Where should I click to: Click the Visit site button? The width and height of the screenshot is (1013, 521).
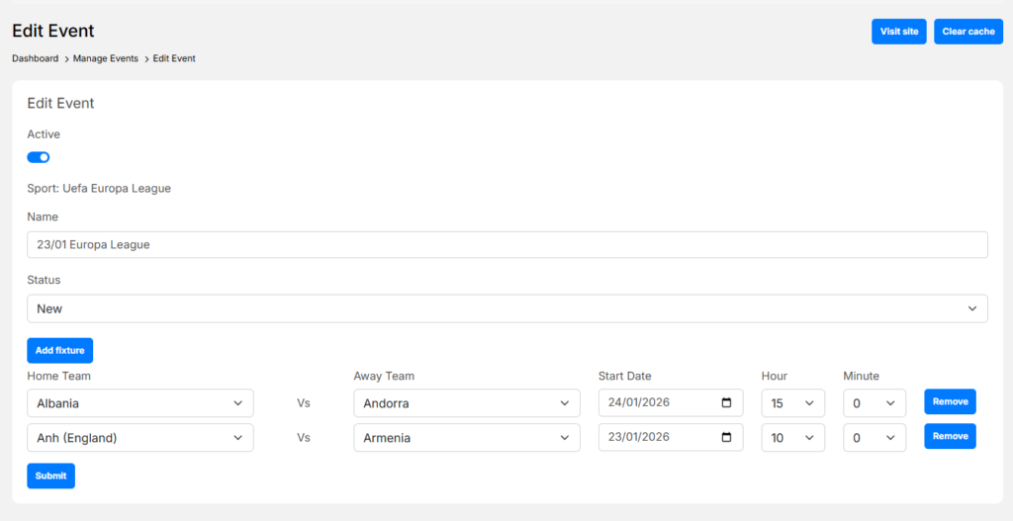pos(898,32)
